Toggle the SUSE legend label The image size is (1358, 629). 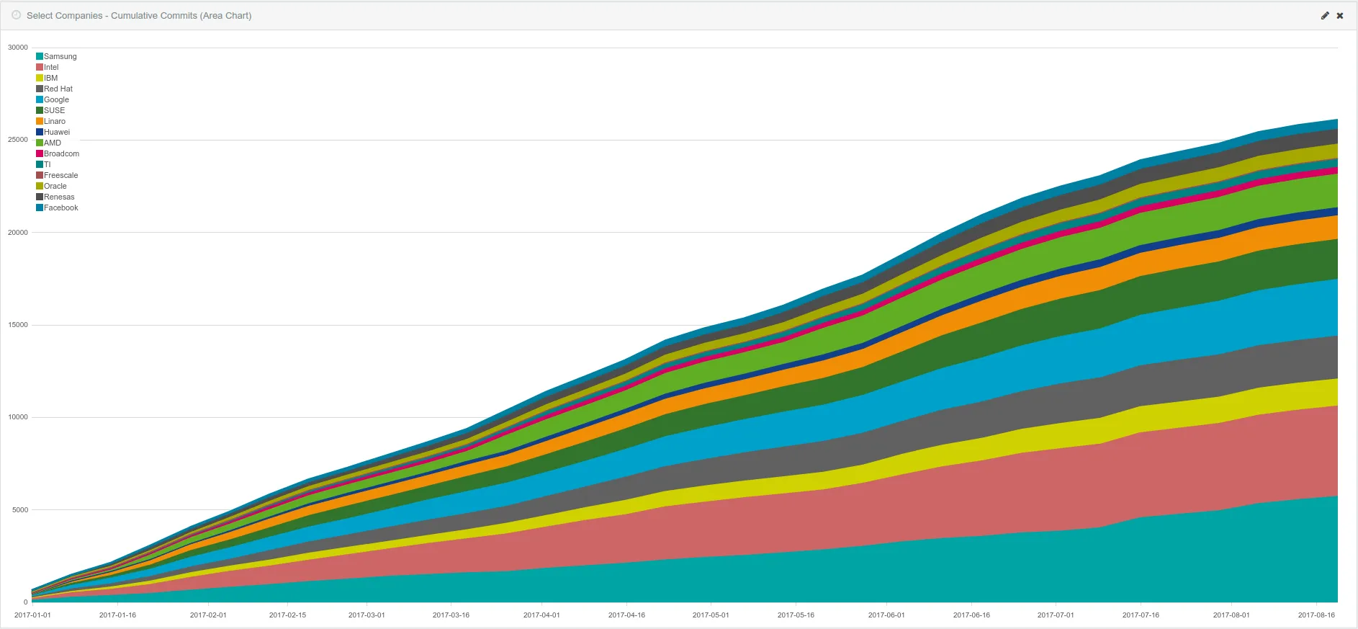(54, 110)
